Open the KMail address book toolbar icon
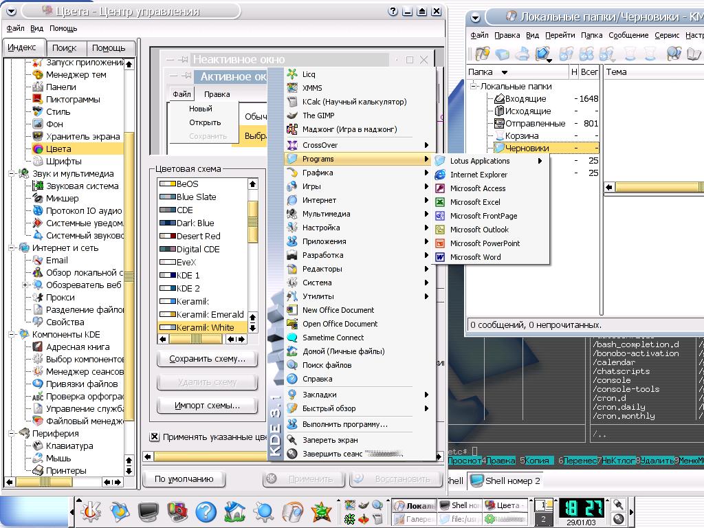This screenshot has height=528, width=704. tap(694, 54)
